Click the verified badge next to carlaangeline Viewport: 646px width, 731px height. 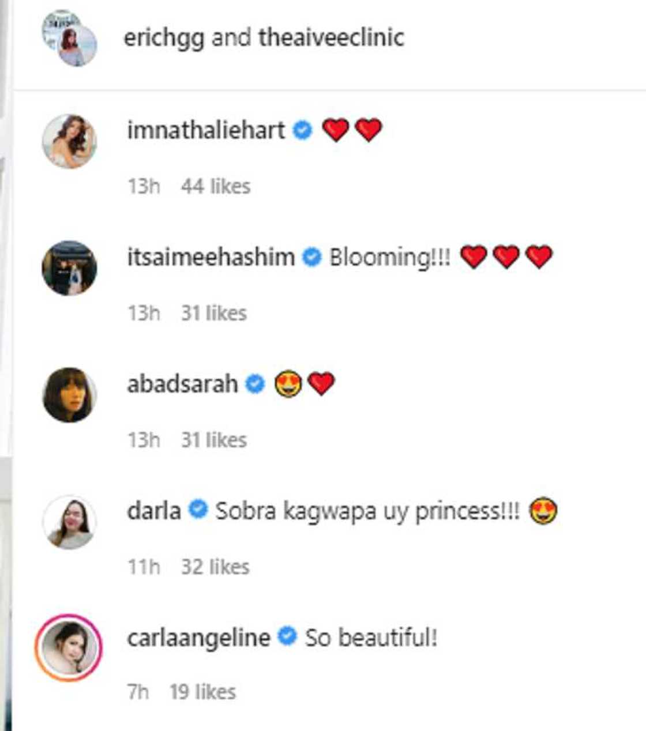click(x=287, y=637)
